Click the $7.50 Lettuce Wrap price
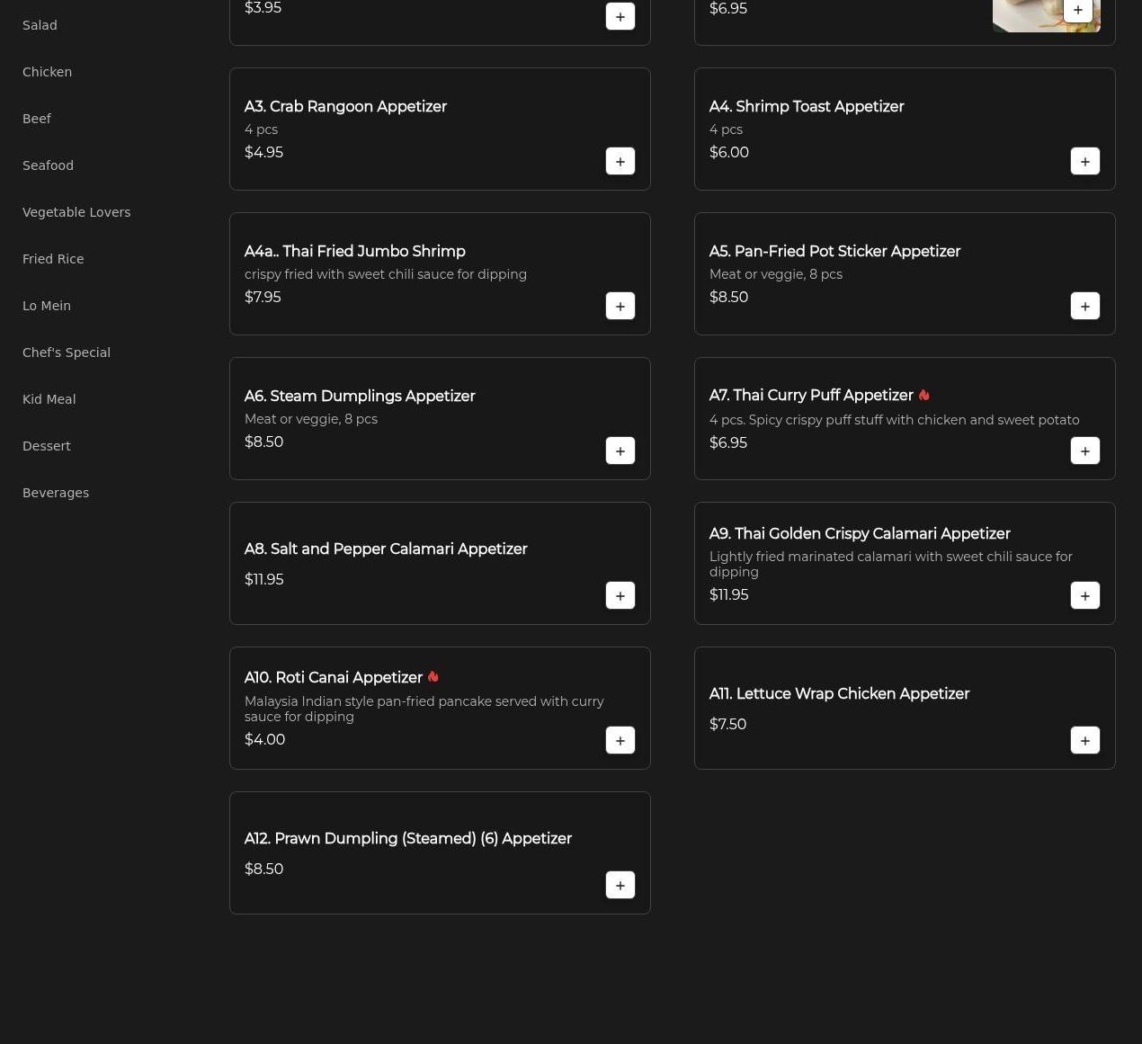This screenshot has height=1044, width=1142. click(x=727, y=724)
